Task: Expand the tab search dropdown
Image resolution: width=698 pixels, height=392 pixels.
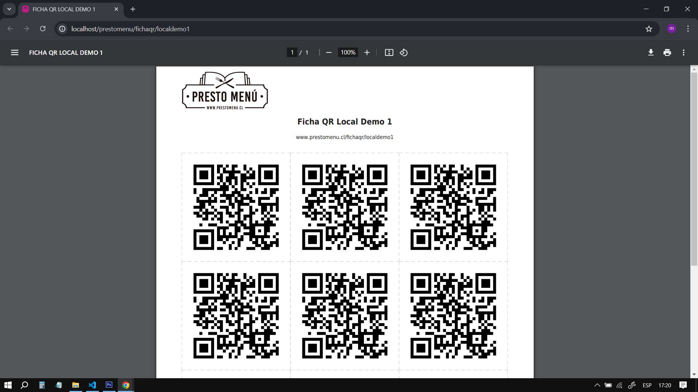Action: coord(9,9)
